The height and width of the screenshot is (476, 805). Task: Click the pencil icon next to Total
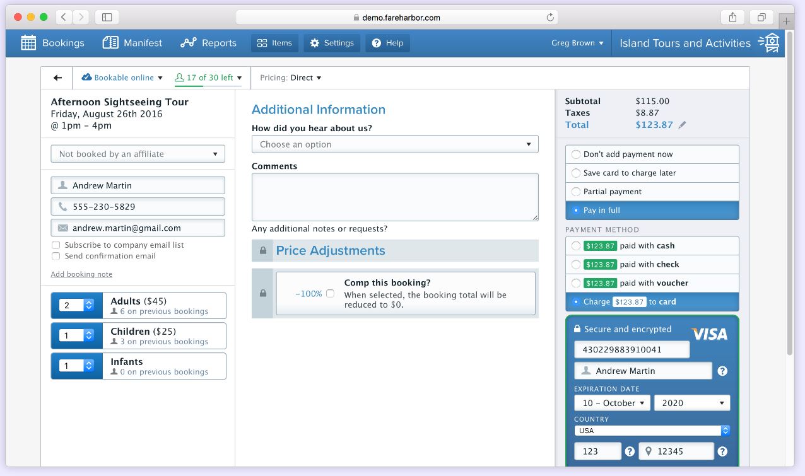click(682, 125)
